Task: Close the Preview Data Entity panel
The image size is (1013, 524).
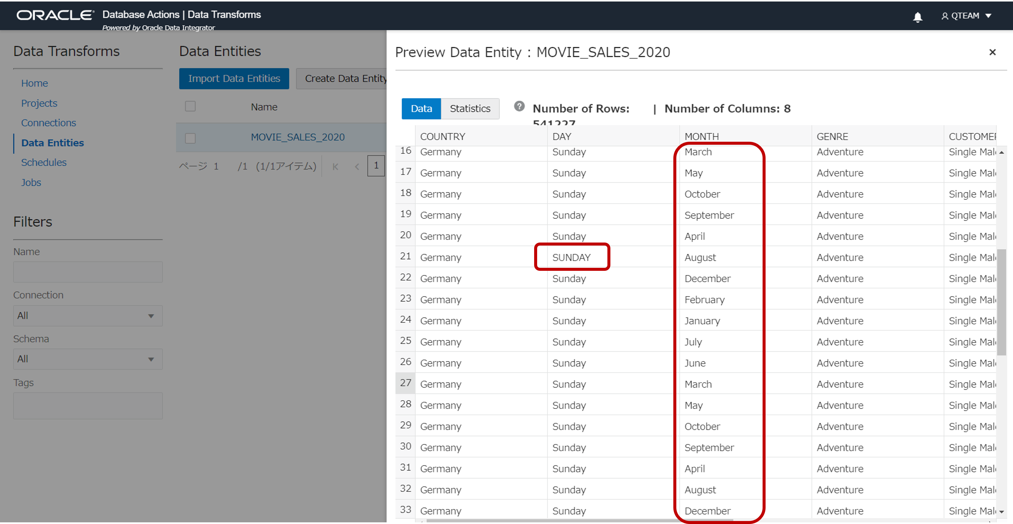Action: click(992, 52)
